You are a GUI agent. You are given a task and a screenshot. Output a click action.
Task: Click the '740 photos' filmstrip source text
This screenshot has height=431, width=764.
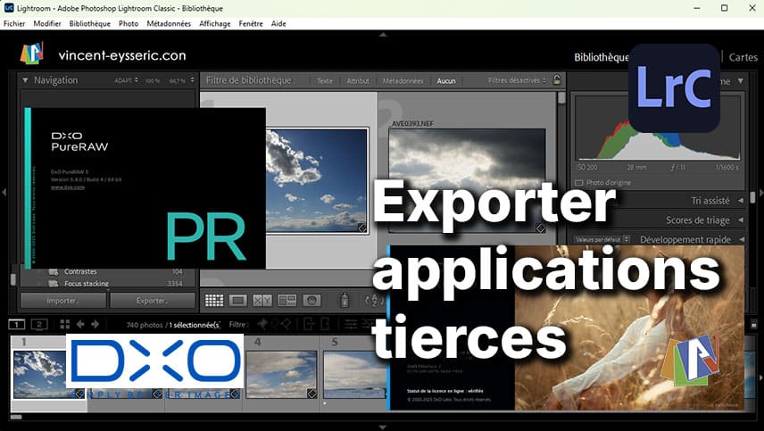pos(145,325)
